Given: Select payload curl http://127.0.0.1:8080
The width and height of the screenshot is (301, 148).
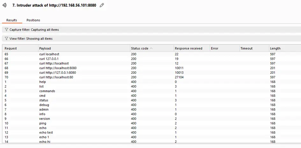Looking at the screenshot, I should [58, 72].
